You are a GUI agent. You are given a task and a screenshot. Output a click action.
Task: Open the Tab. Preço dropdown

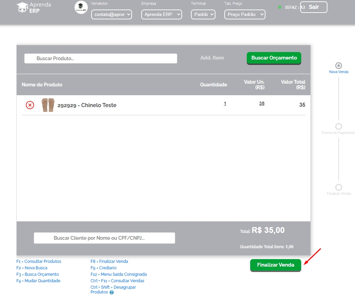click(x=244, y=15)
